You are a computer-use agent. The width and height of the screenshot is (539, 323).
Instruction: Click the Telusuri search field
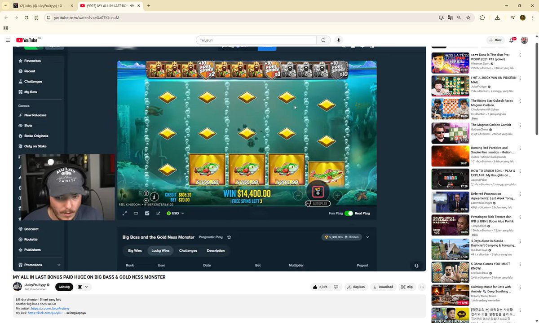256,40
